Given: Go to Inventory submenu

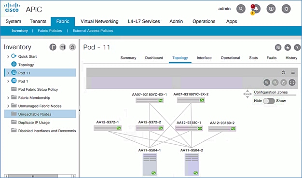Looking at the screenshot, I should tap(20, 31).
